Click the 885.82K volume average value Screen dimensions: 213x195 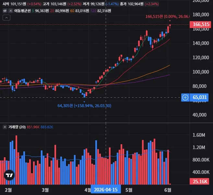pos(47,127)
